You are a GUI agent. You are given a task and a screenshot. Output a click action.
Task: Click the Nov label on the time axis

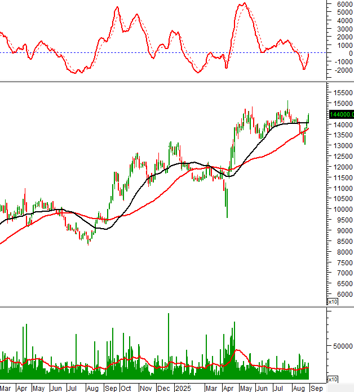[x=146, y=388]
